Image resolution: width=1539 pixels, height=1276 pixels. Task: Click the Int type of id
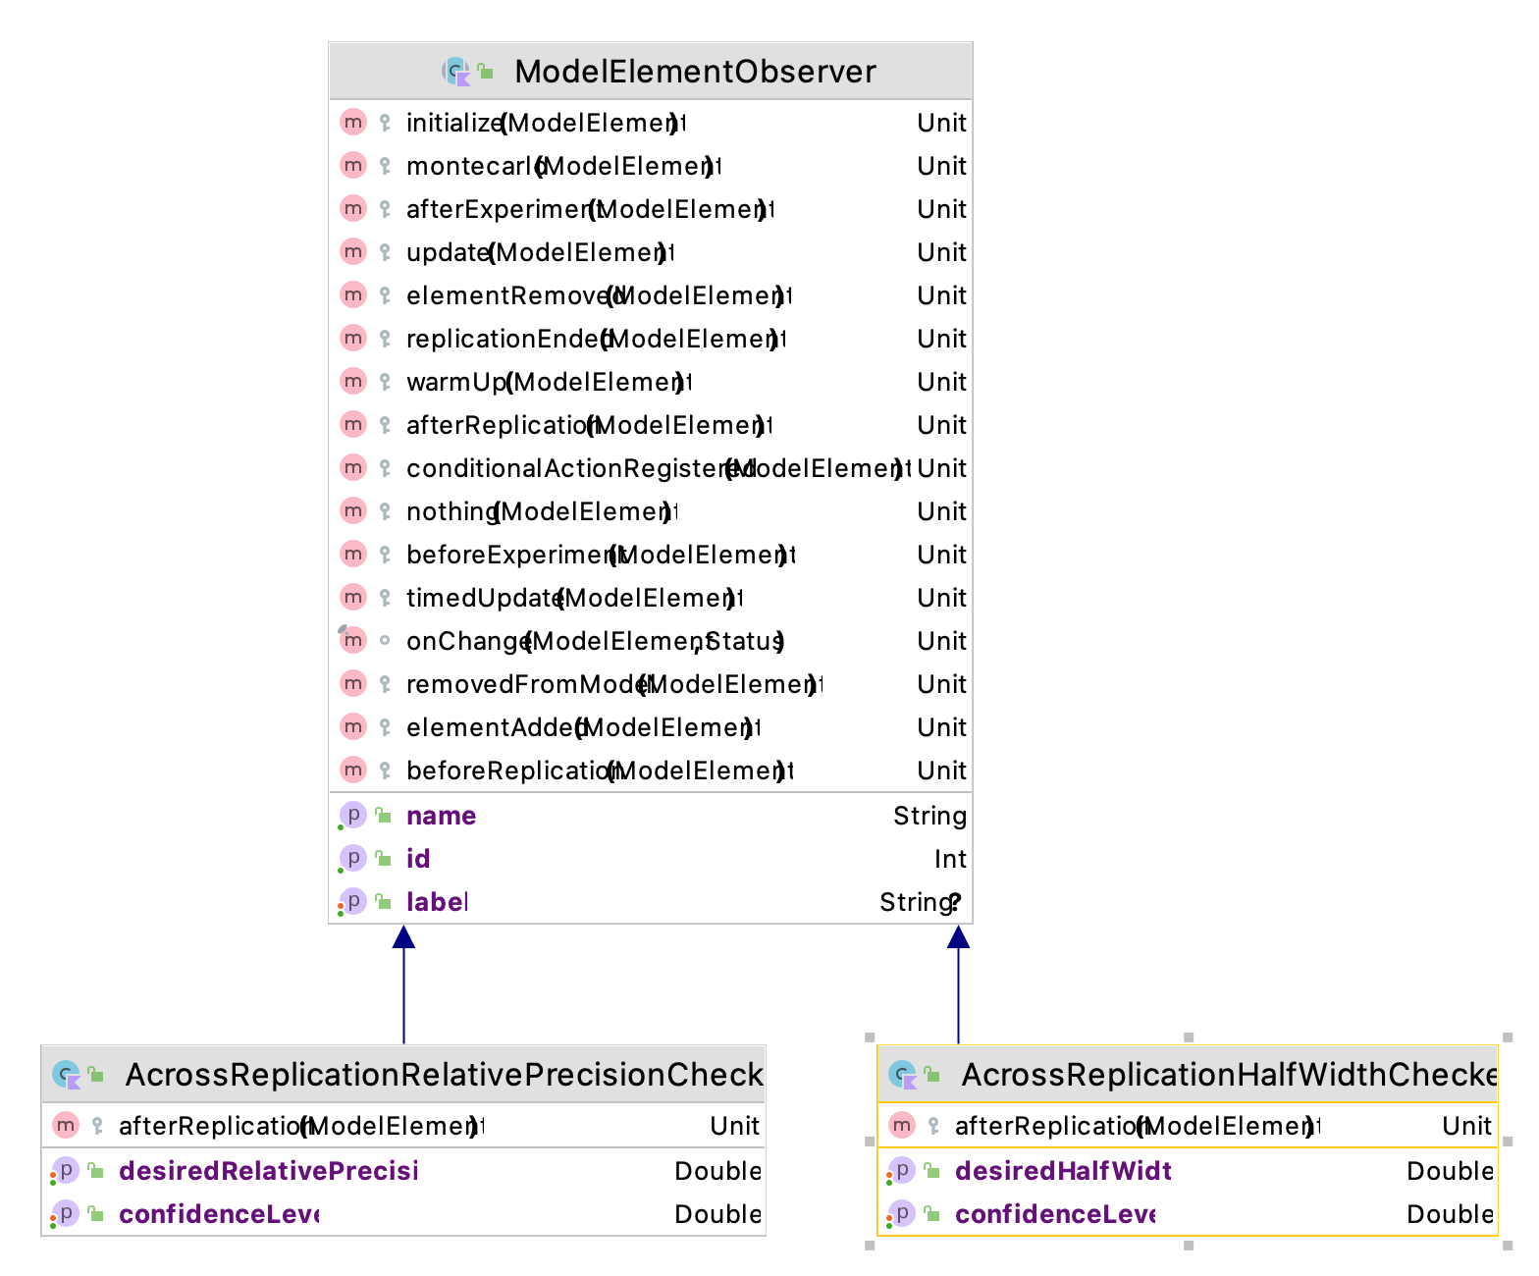(x=950, y=859)
